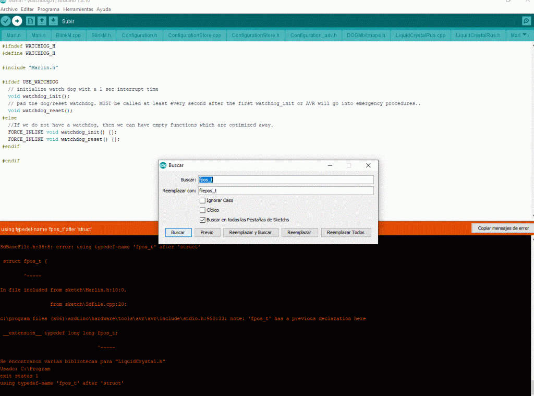Screen dimensions: 534x396
Task: Click the Verify checkmark icon
Action: click(6, 21)
